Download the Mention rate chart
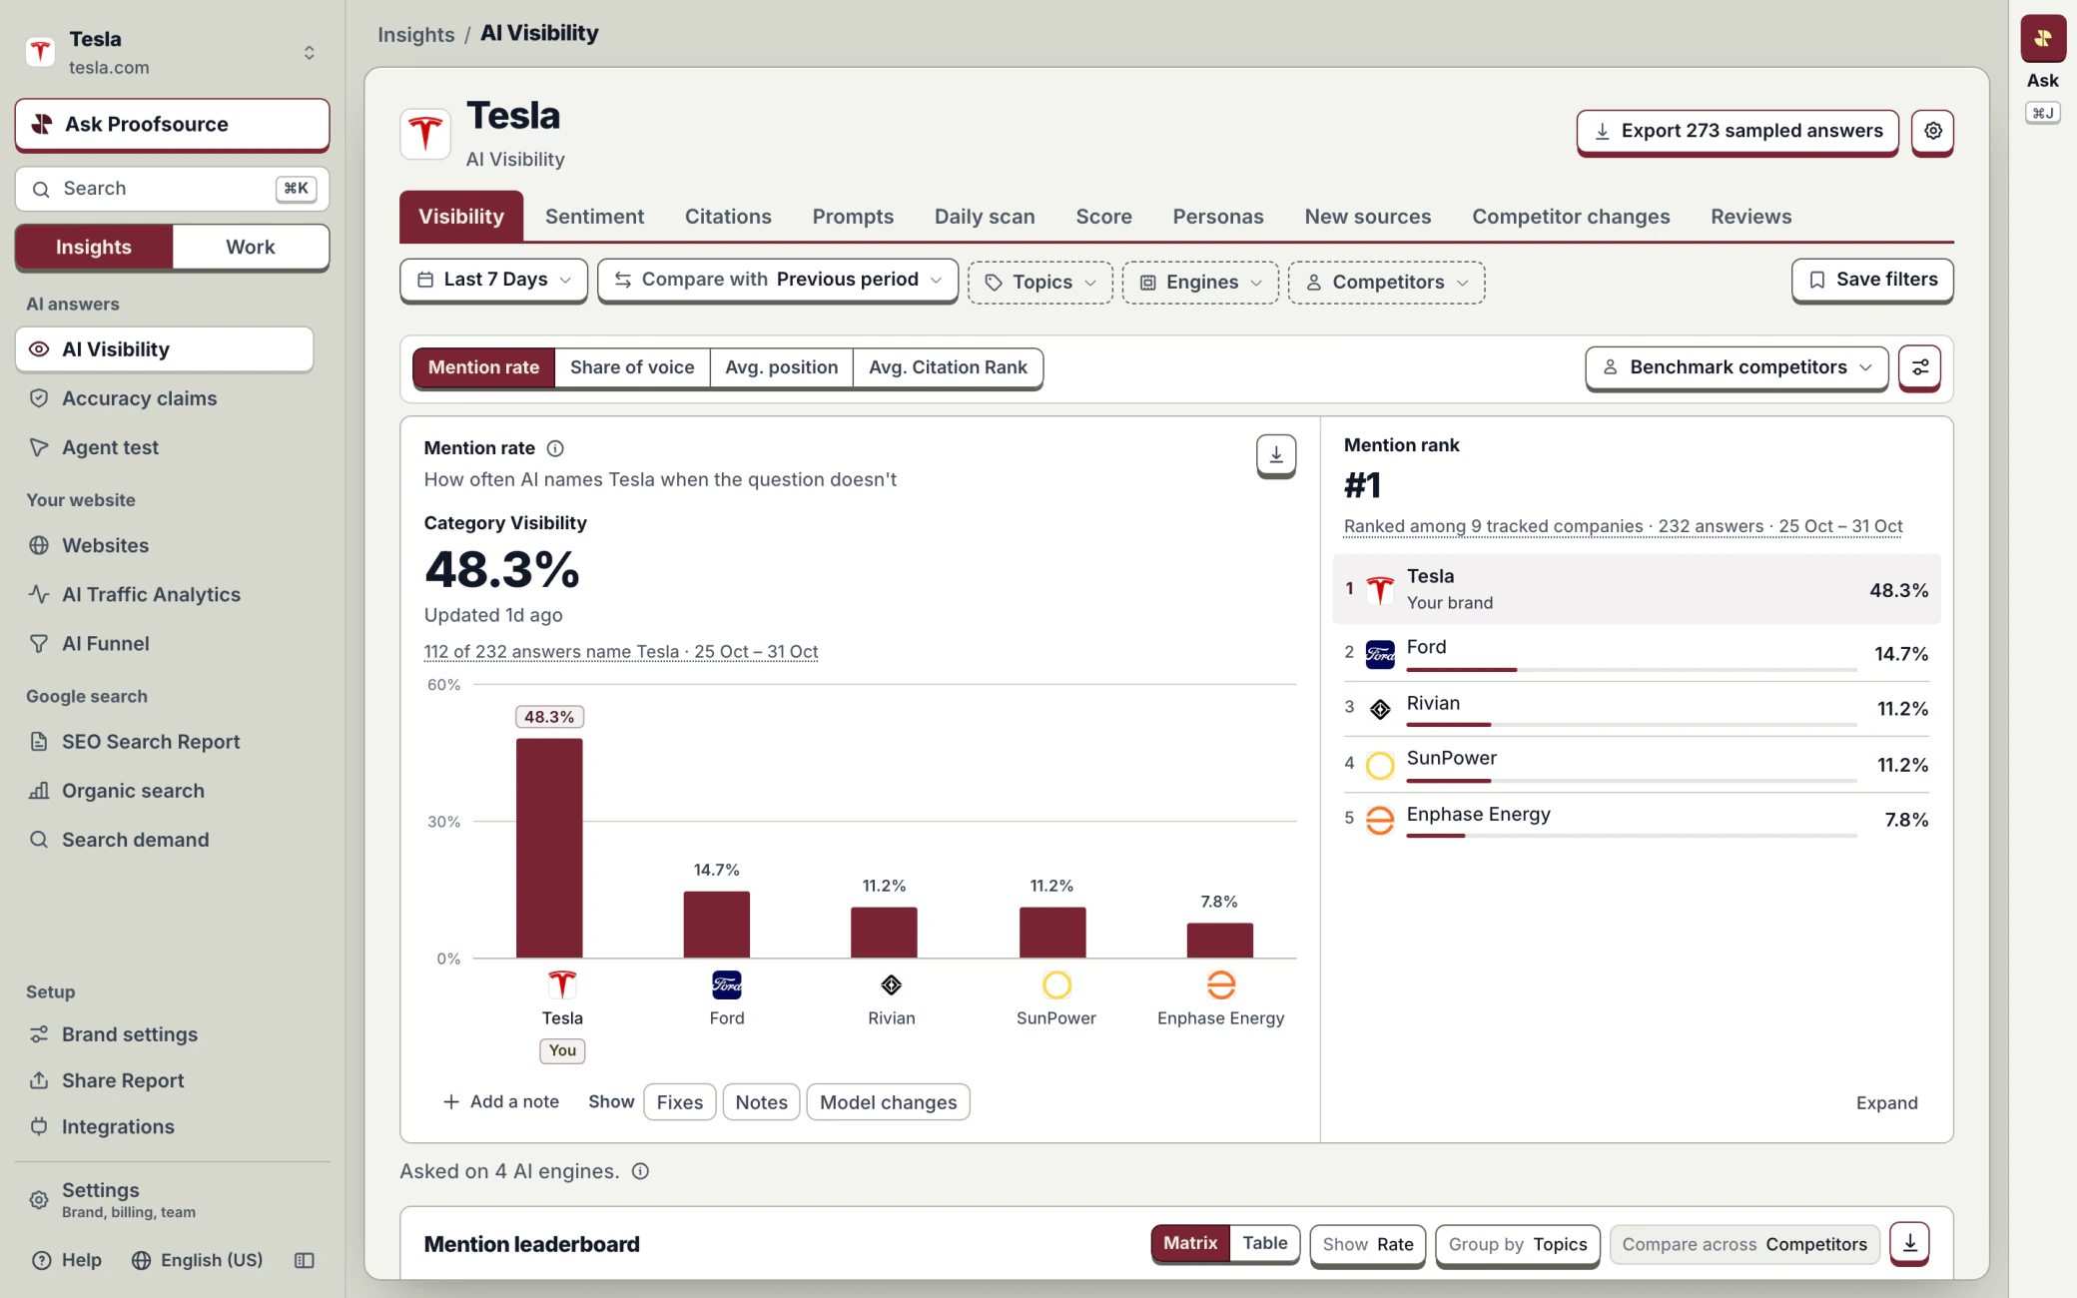Viewport: 2077px width, 1298px height. (1275, 455)
